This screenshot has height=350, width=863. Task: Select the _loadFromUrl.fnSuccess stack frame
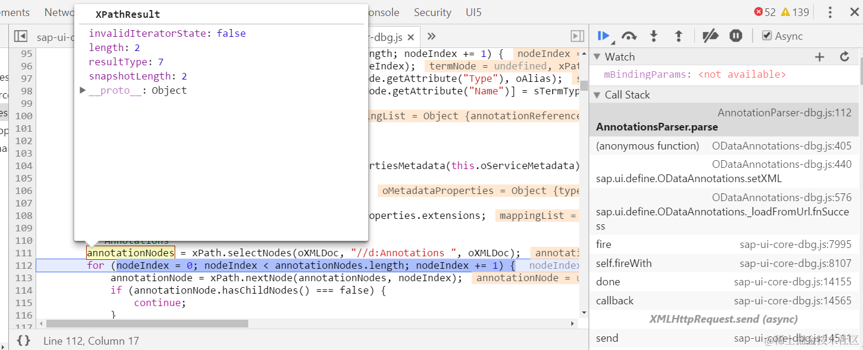[x=724, y=212]
